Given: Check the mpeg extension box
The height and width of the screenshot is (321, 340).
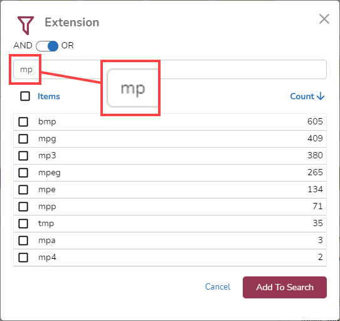Looking at the screenshot, I should [x=23, y=173].
